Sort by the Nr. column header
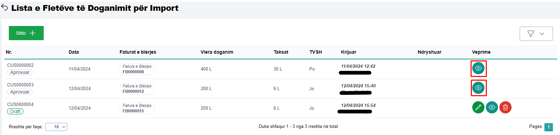The height and width of the screenshot is (135, 560). (x=9, y=52)
